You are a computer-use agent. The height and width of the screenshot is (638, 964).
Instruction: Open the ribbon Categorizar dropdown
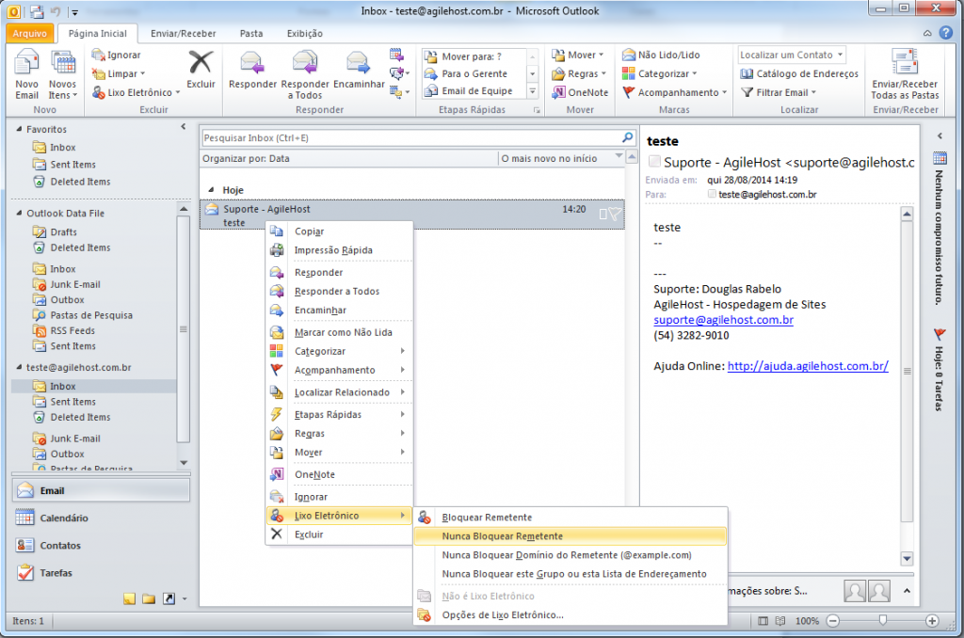click(659, 73)
